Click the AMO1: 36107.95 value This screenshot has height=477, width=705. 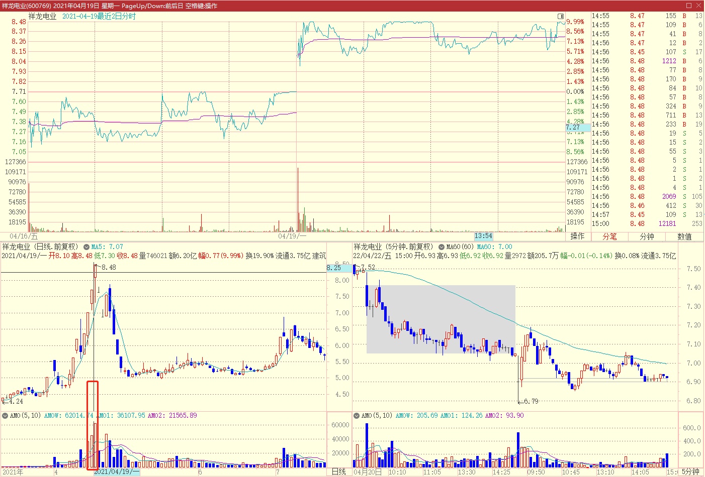tap(121, 416)
